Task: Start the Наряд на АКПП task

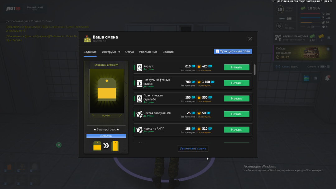Action: click(x=236, y=130)
